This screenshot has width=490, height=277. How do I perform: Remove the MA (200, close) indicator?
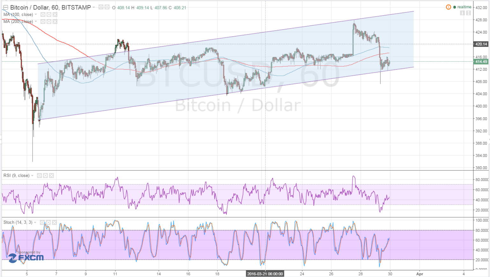coord(55,22)
